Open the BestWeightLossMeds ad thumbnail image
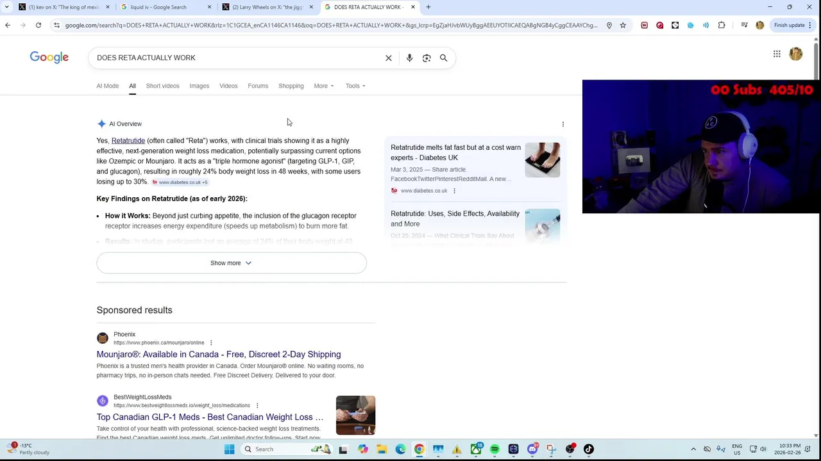This screenshot has height=461, width=821. pyautogui.click(x=355, y=416)
